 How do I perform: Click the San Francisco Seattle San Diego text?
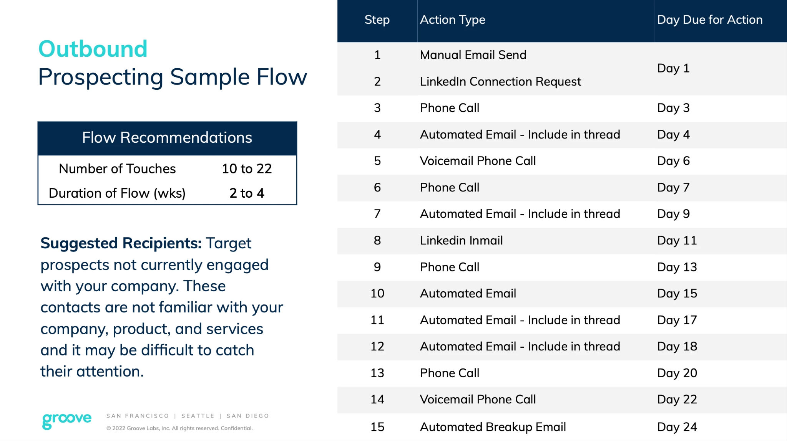188,416
